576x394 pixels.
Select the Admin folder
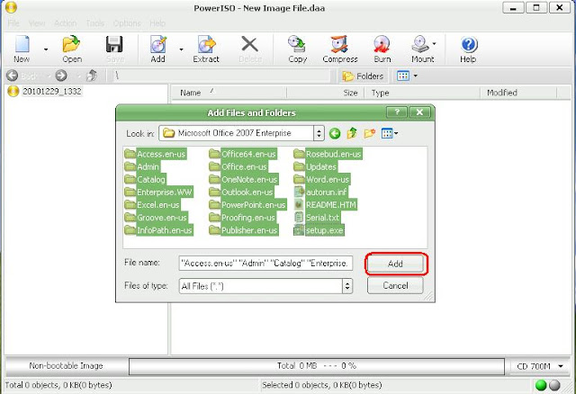click(x=142, y=167)
